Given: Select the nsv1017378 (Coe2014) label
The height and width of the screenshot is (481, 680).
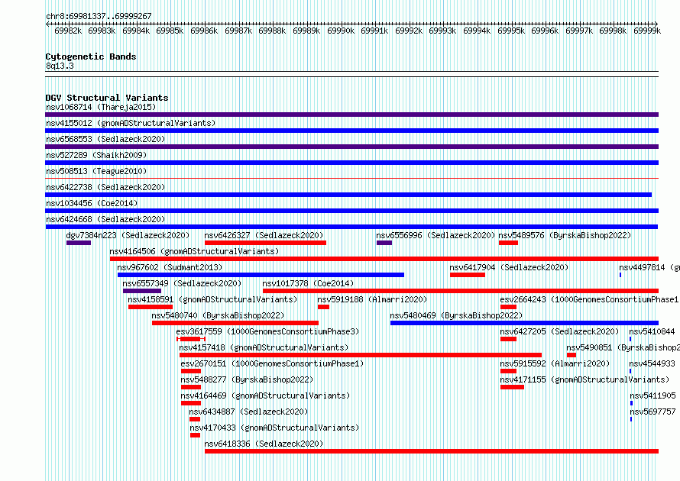Looking at the screenshot, I should click(x=308, y=283).
